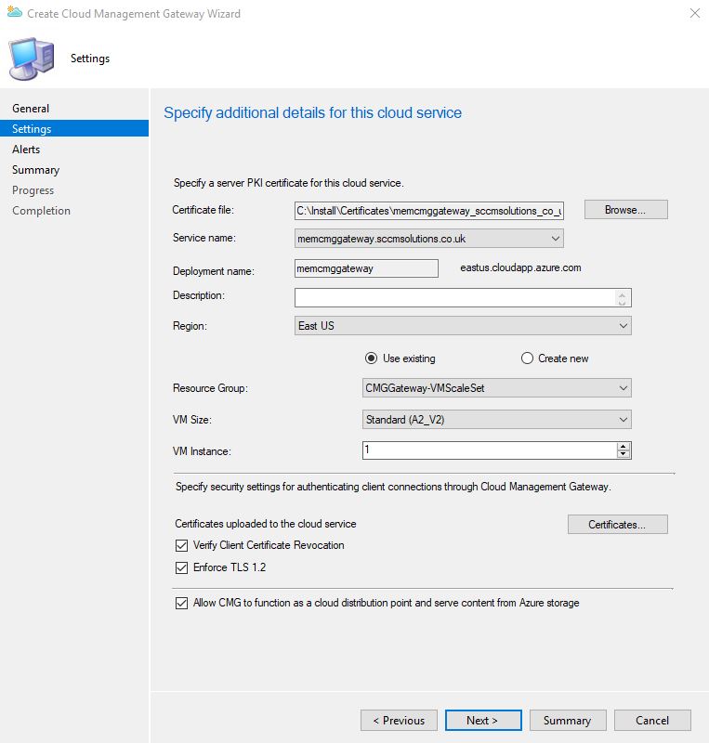Toggle Verify Client Certificate Revocation checkbox
The height and width of the screenshot is (743, 709).
pos(181,545)
